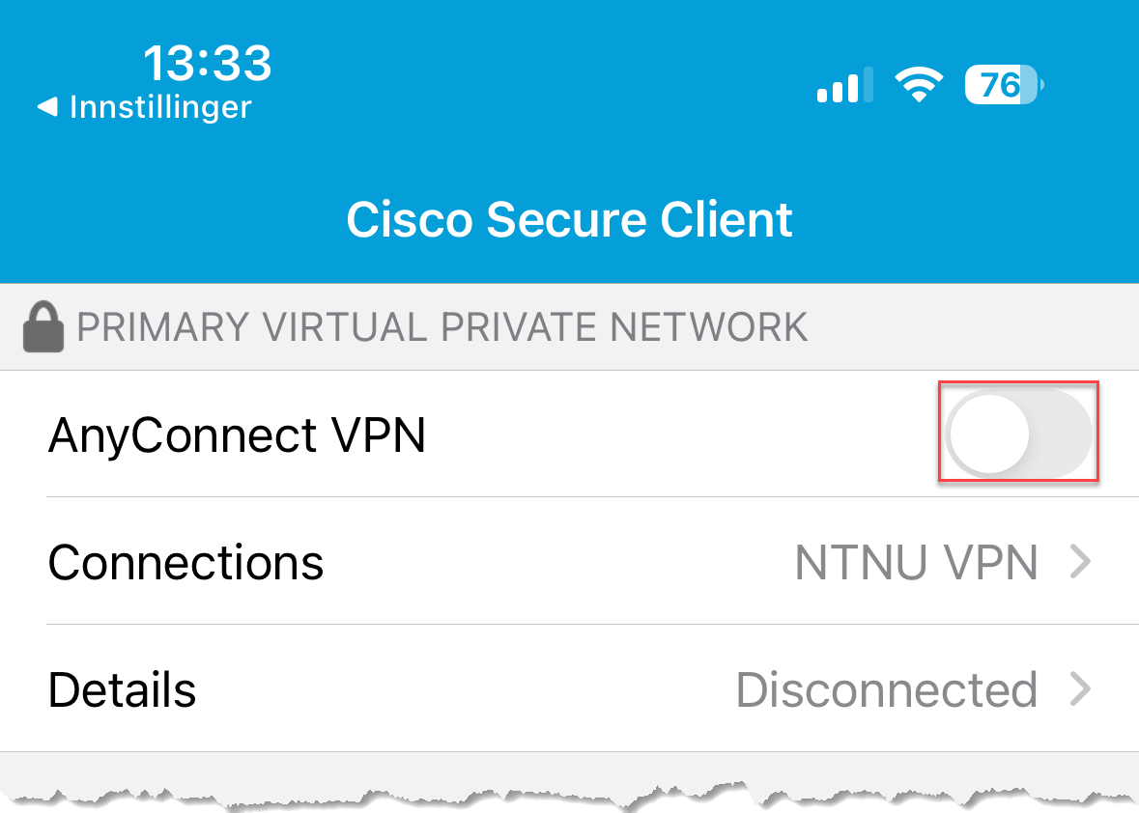
Task: Expand the Details row chevron
Action: tap(1081, 688)
